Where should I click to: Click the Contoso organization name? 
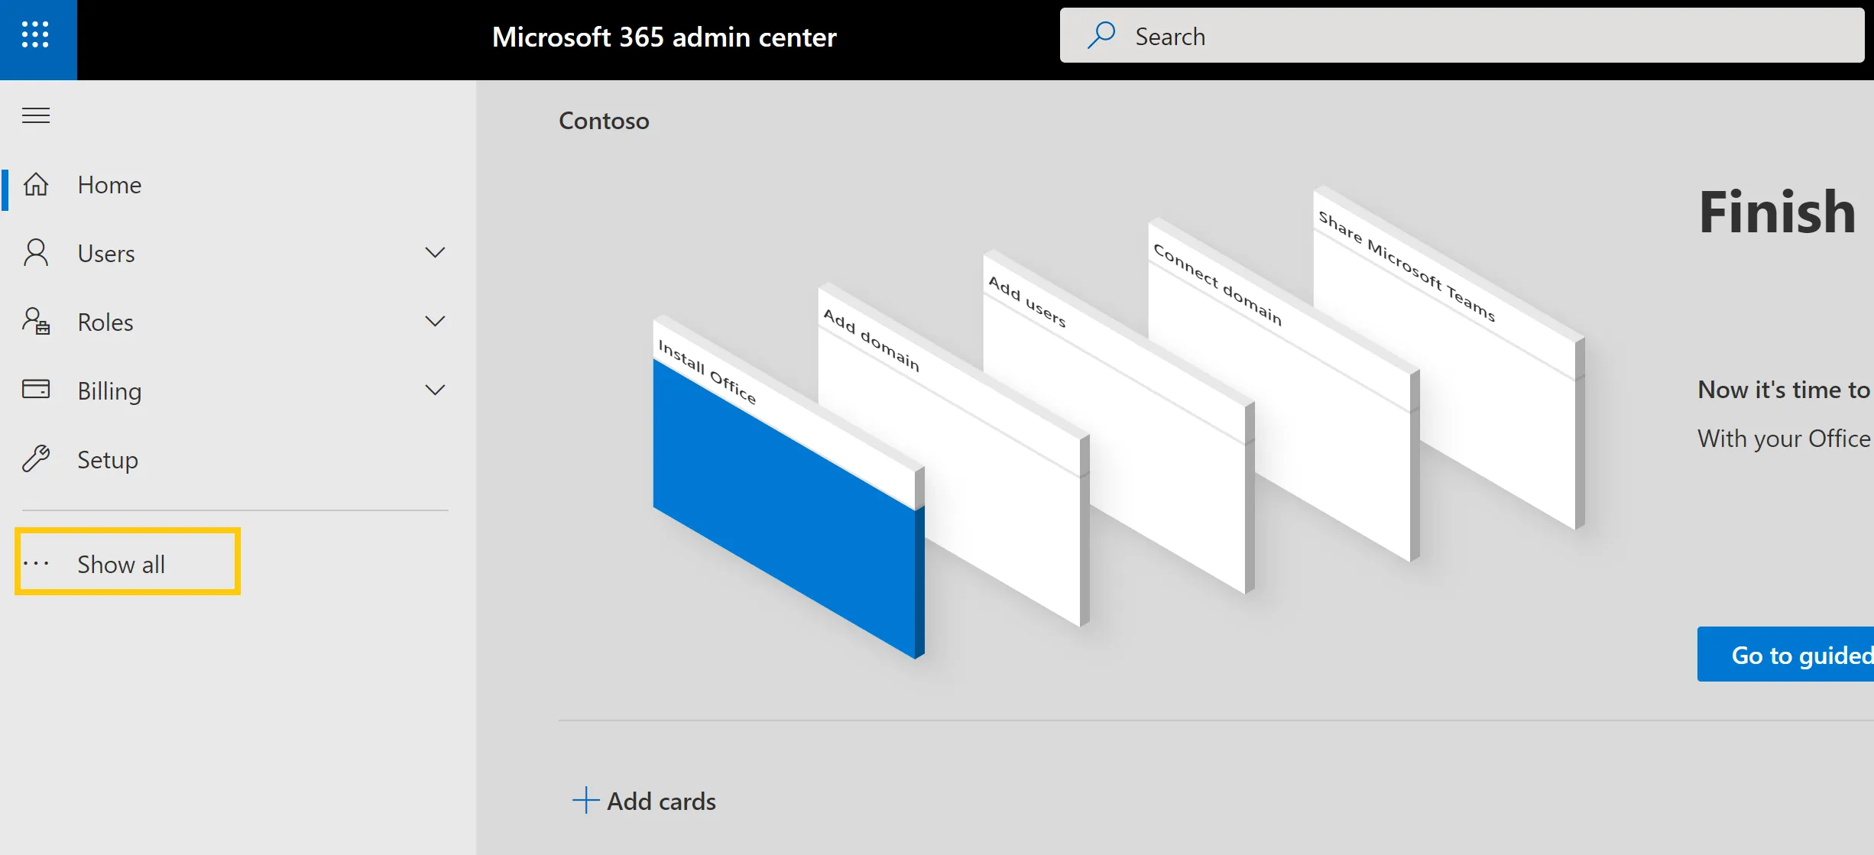click(604, 121)
